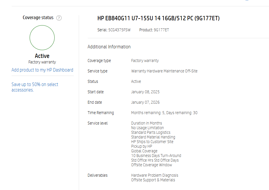This screenshot has width=269, height=190.
Task: Click the Global Coverage line
Action: tap(144, 151)
